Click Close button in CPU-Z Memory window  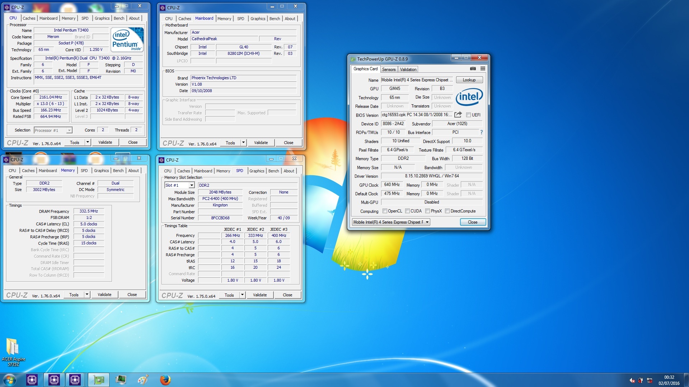[132, 295]
